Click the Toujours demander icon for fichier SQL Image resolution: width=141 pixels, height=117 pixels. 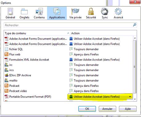[71, 49]
